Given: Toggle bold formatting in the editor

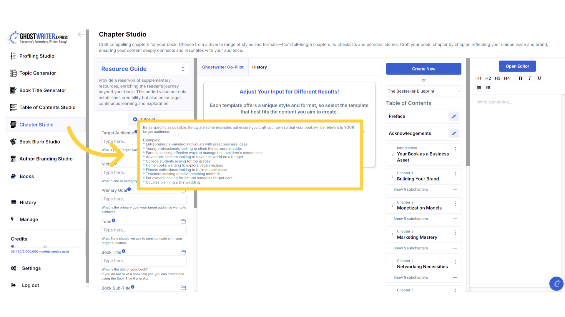Looking at the screenshot, I should point(520,78).
